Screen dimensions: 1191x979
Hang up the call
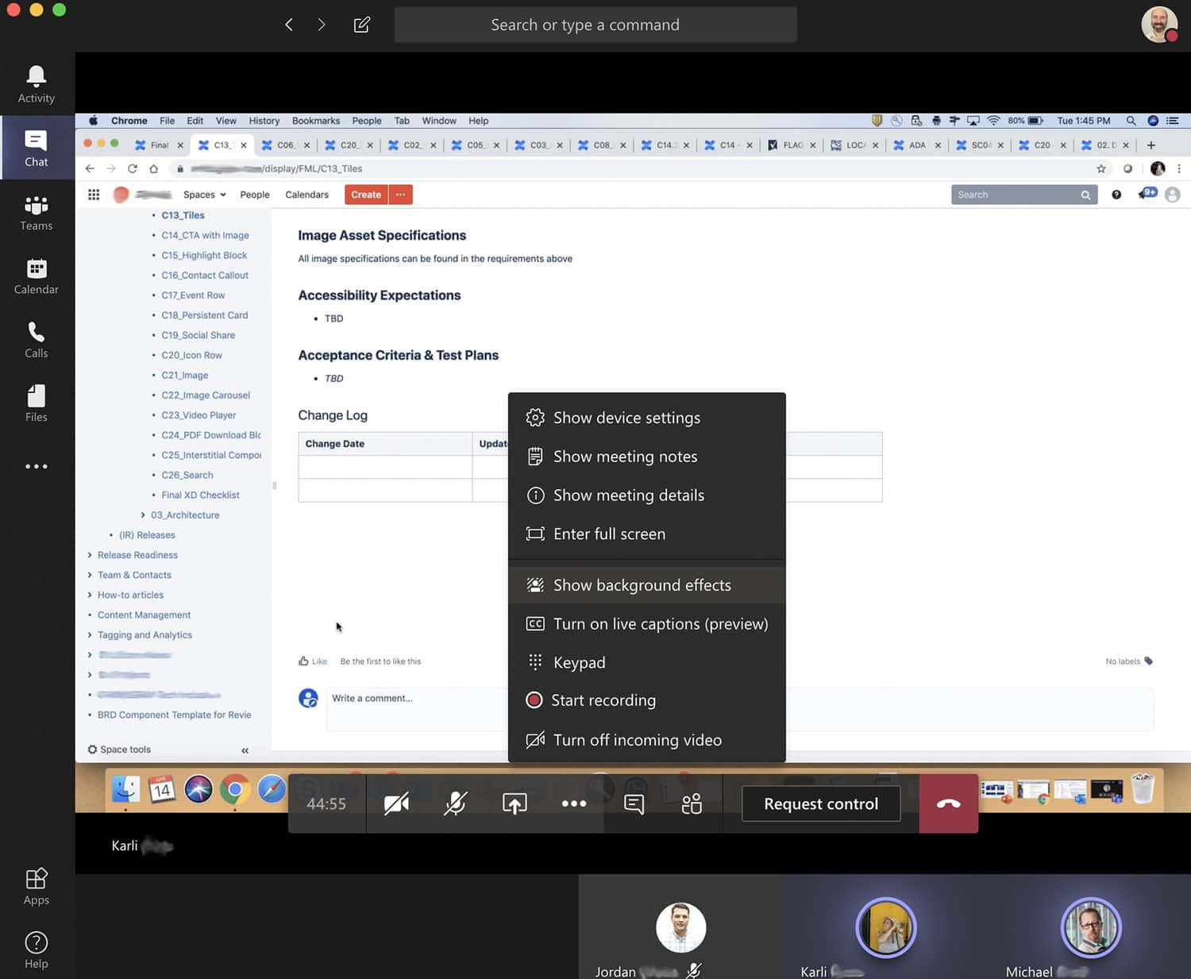[948, 804]
